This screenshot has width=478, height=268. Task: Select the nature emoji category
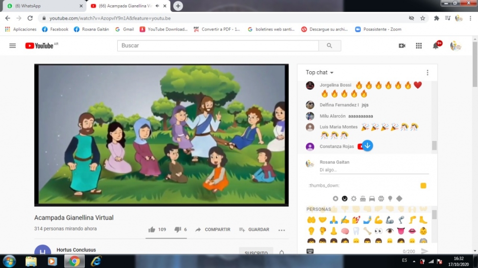[354, 199]
